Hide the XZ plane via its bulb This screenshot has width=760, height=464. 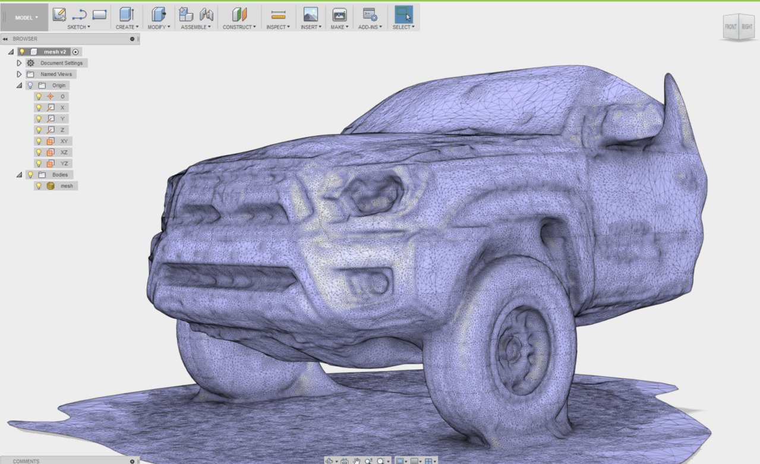(x=39, y=153)
